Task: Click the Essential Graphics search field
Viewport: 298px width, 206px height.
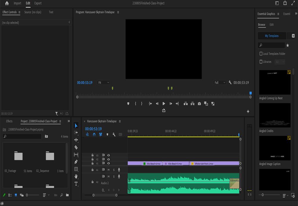Action: click(271, 45)
